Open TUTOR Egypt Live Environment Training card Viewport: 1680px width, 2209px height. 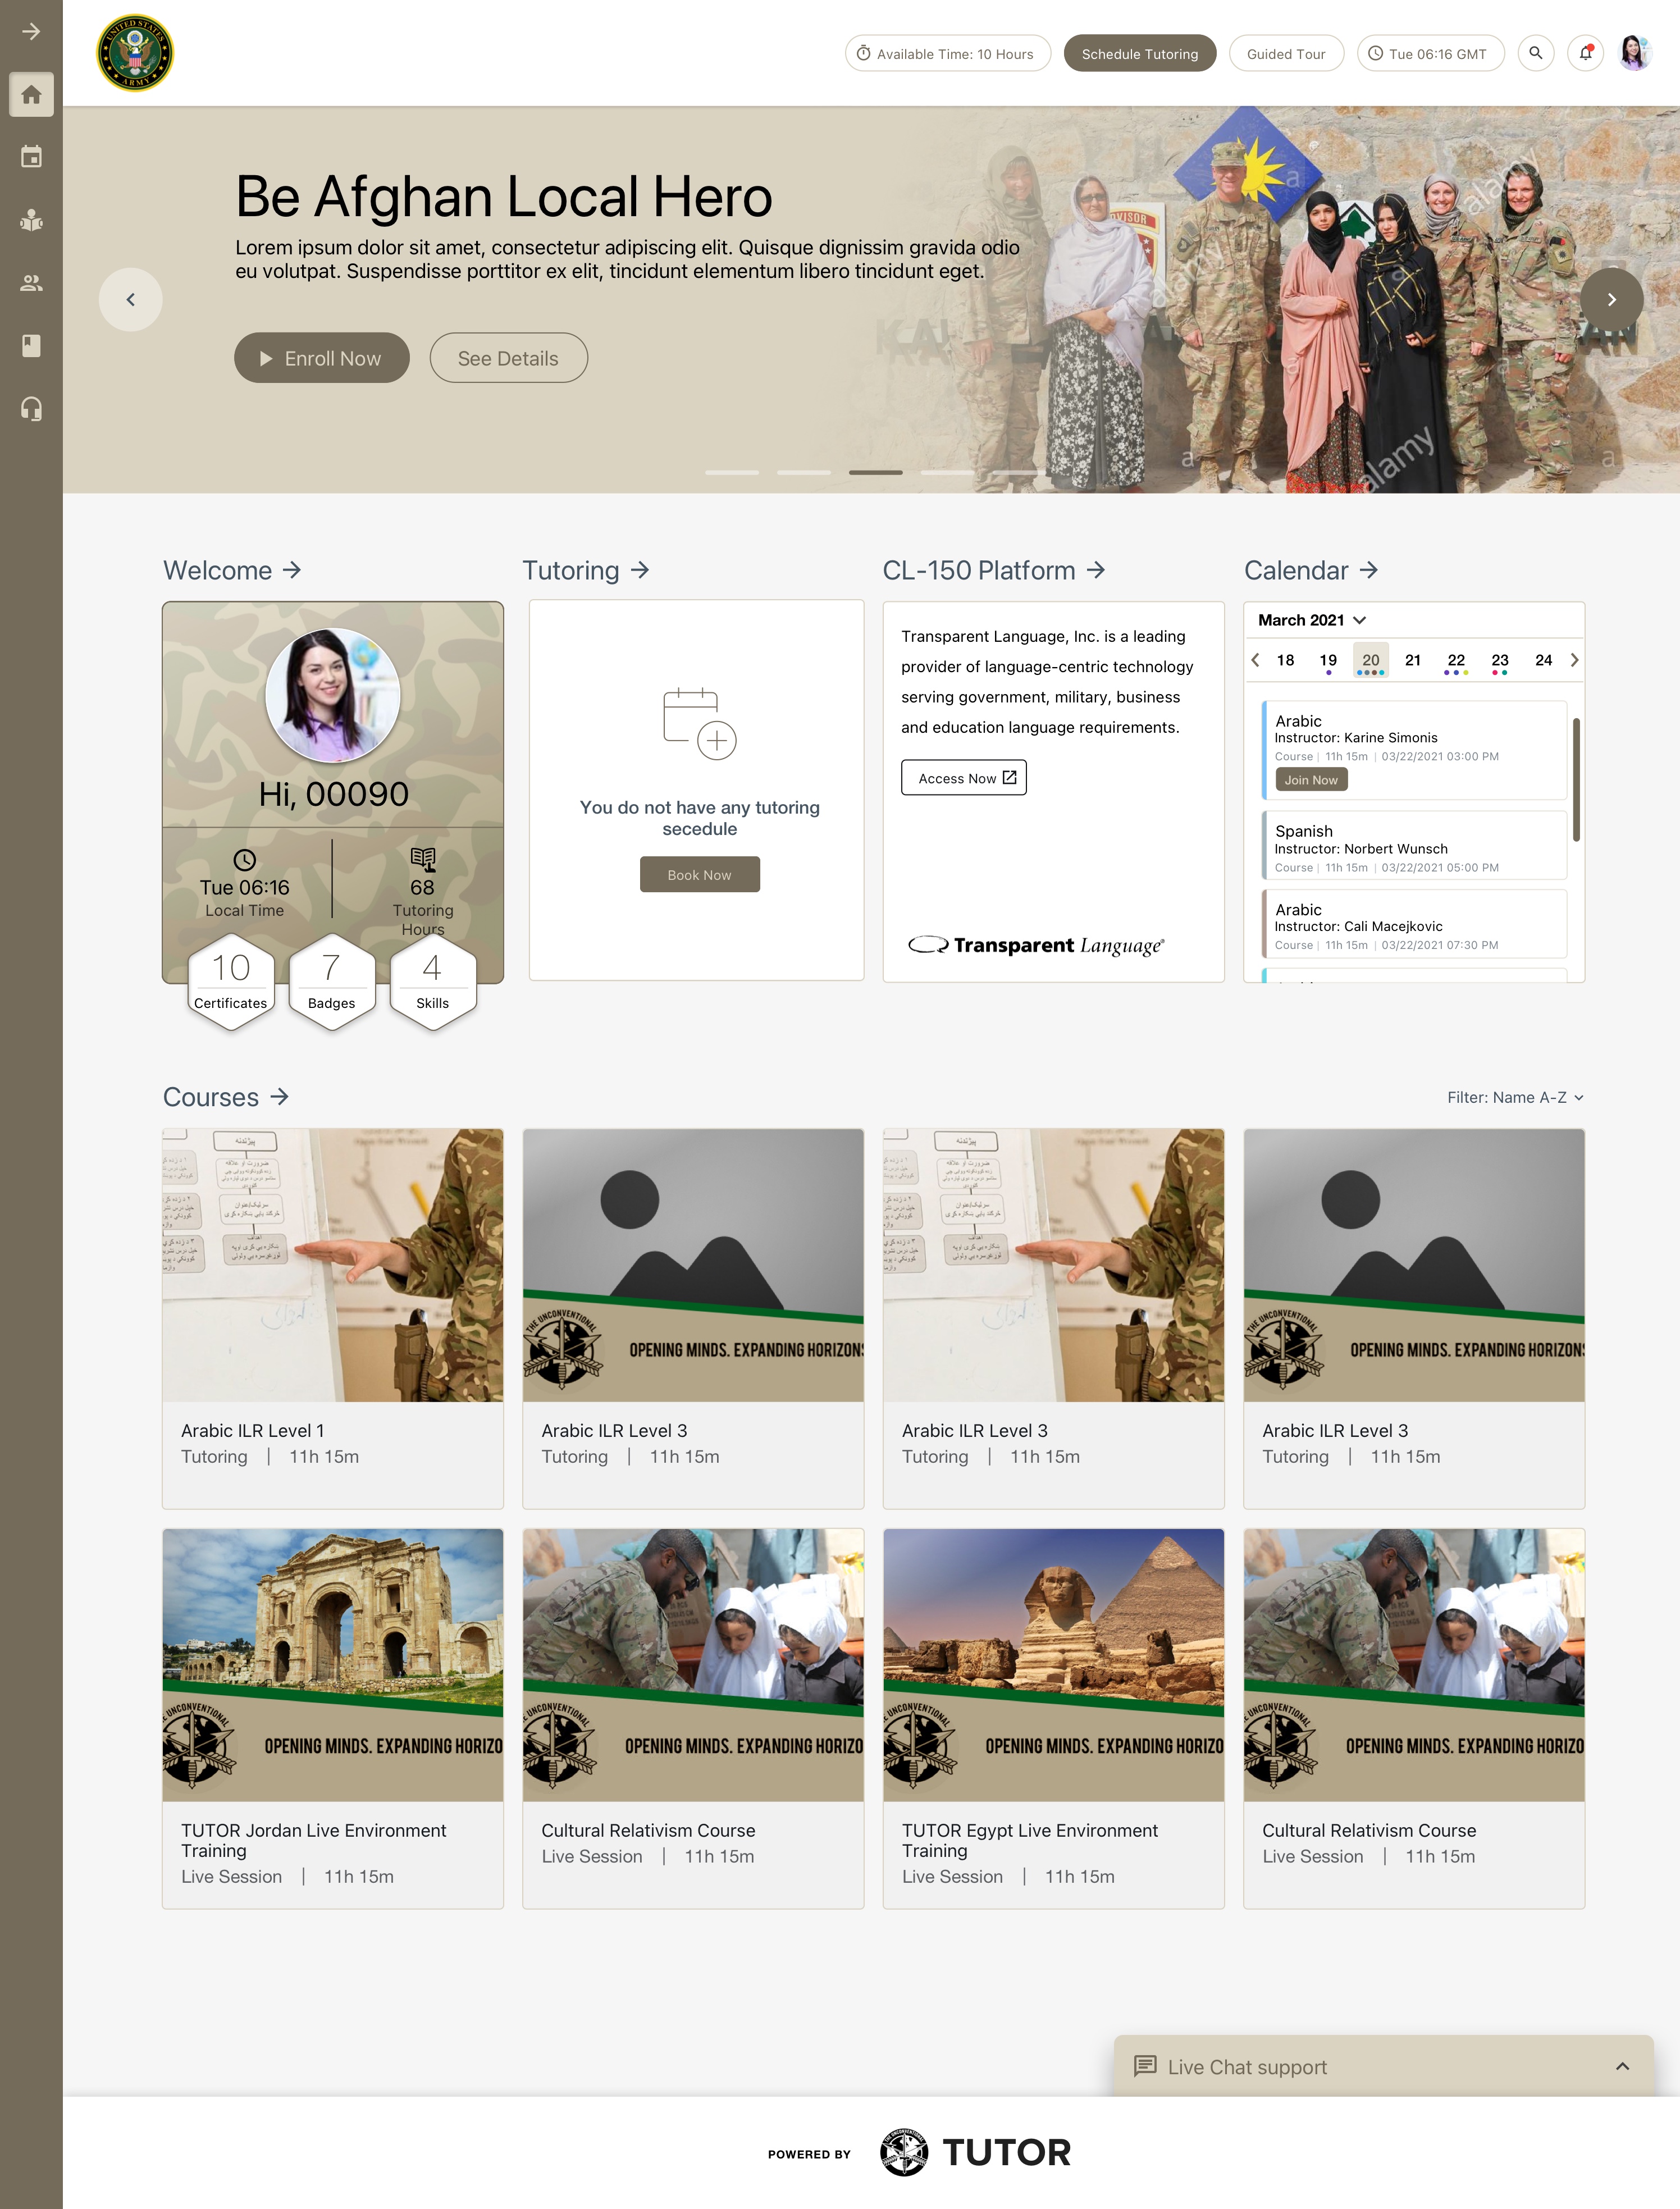pyautogui.click(x=1053, y=1718)
